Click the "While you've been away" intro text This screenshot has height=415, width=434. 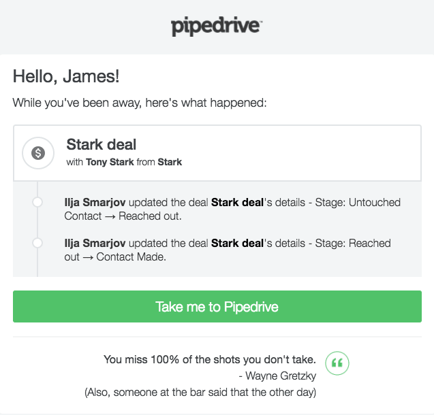(139, 103)
